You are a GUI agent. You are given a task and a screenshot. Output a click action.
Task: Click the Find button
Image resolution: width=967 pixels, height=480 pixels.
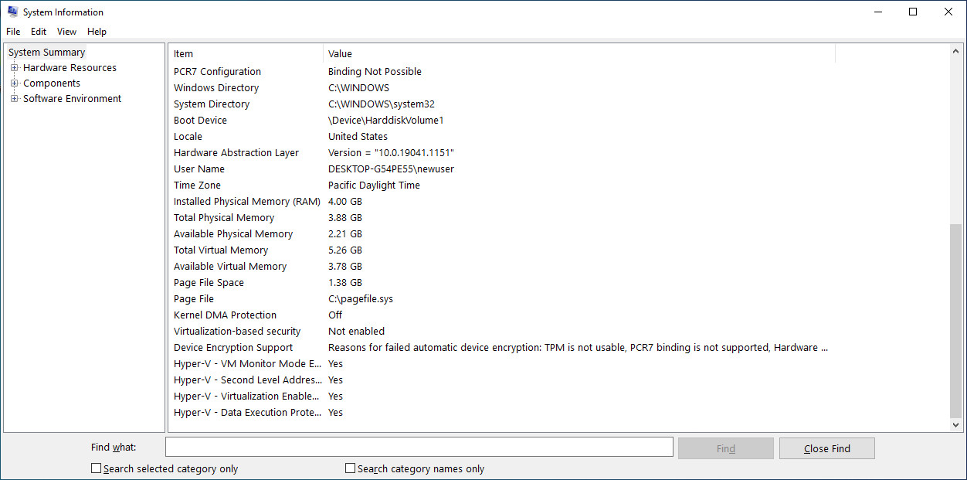coord(725,448)
